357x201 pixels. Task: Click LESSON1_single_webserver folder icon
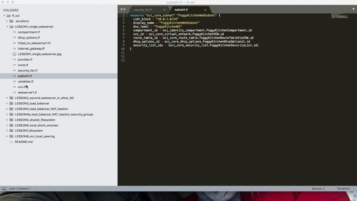11,27
